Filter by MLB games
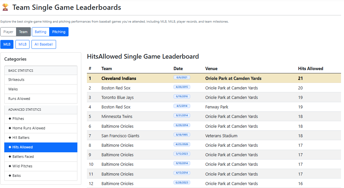 click(7, 44)
